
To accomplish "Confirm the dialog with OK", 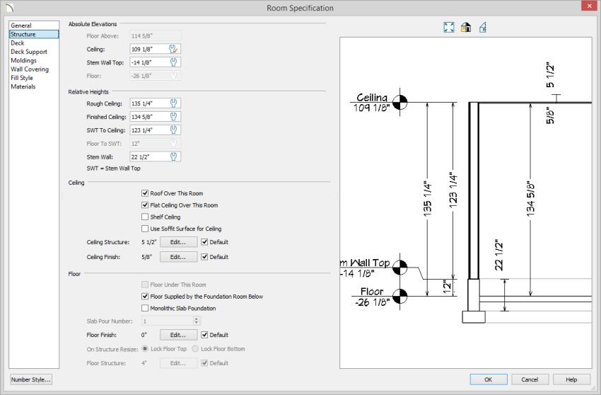I will 489,379.
